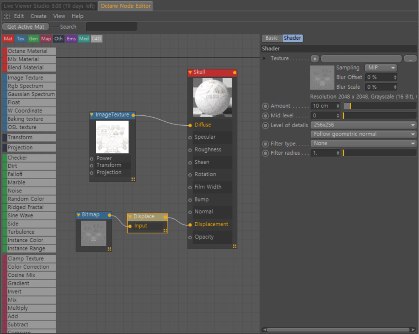Switch to Live Viewer Studio tab
The height and width of the screenshot is (334, 419).
click(49, 6)
